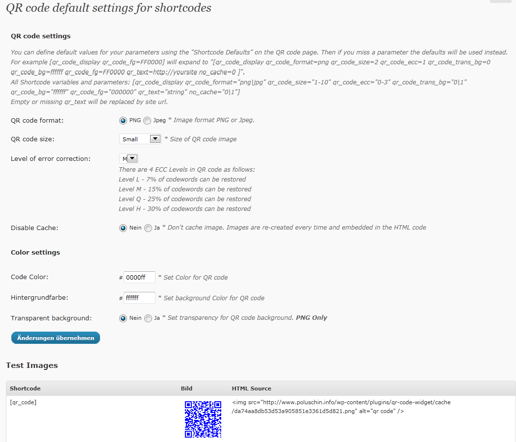516x442 pixels.
Task: Choose Nein for Disable Cache
Action: (123, 228)
